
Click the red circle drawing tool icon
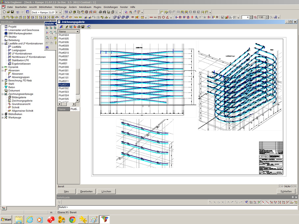[164, 17]
